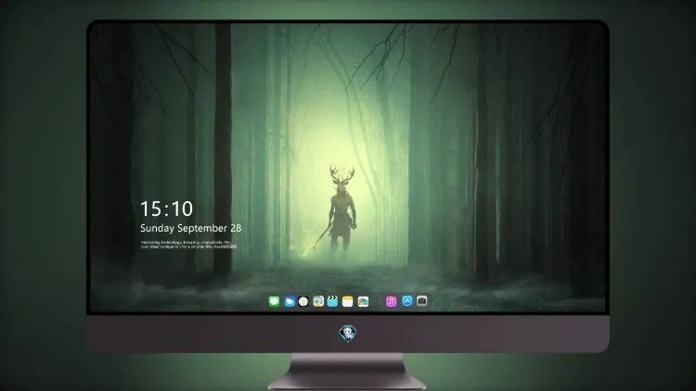This screenshot has height=391, width=696.
Task: Open the Weather app in dock
Action: (290, 301)
